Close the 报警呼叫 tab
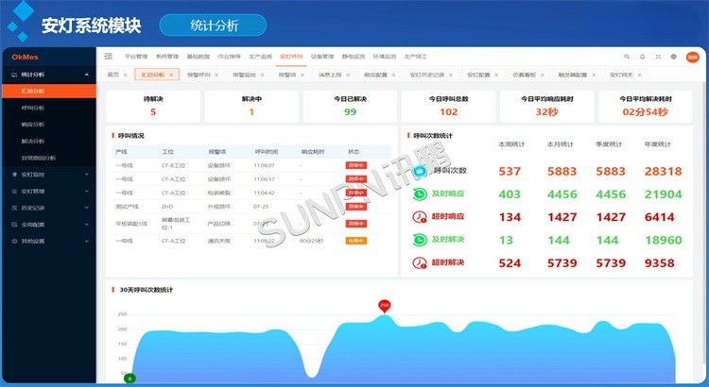 click(216, 75)
